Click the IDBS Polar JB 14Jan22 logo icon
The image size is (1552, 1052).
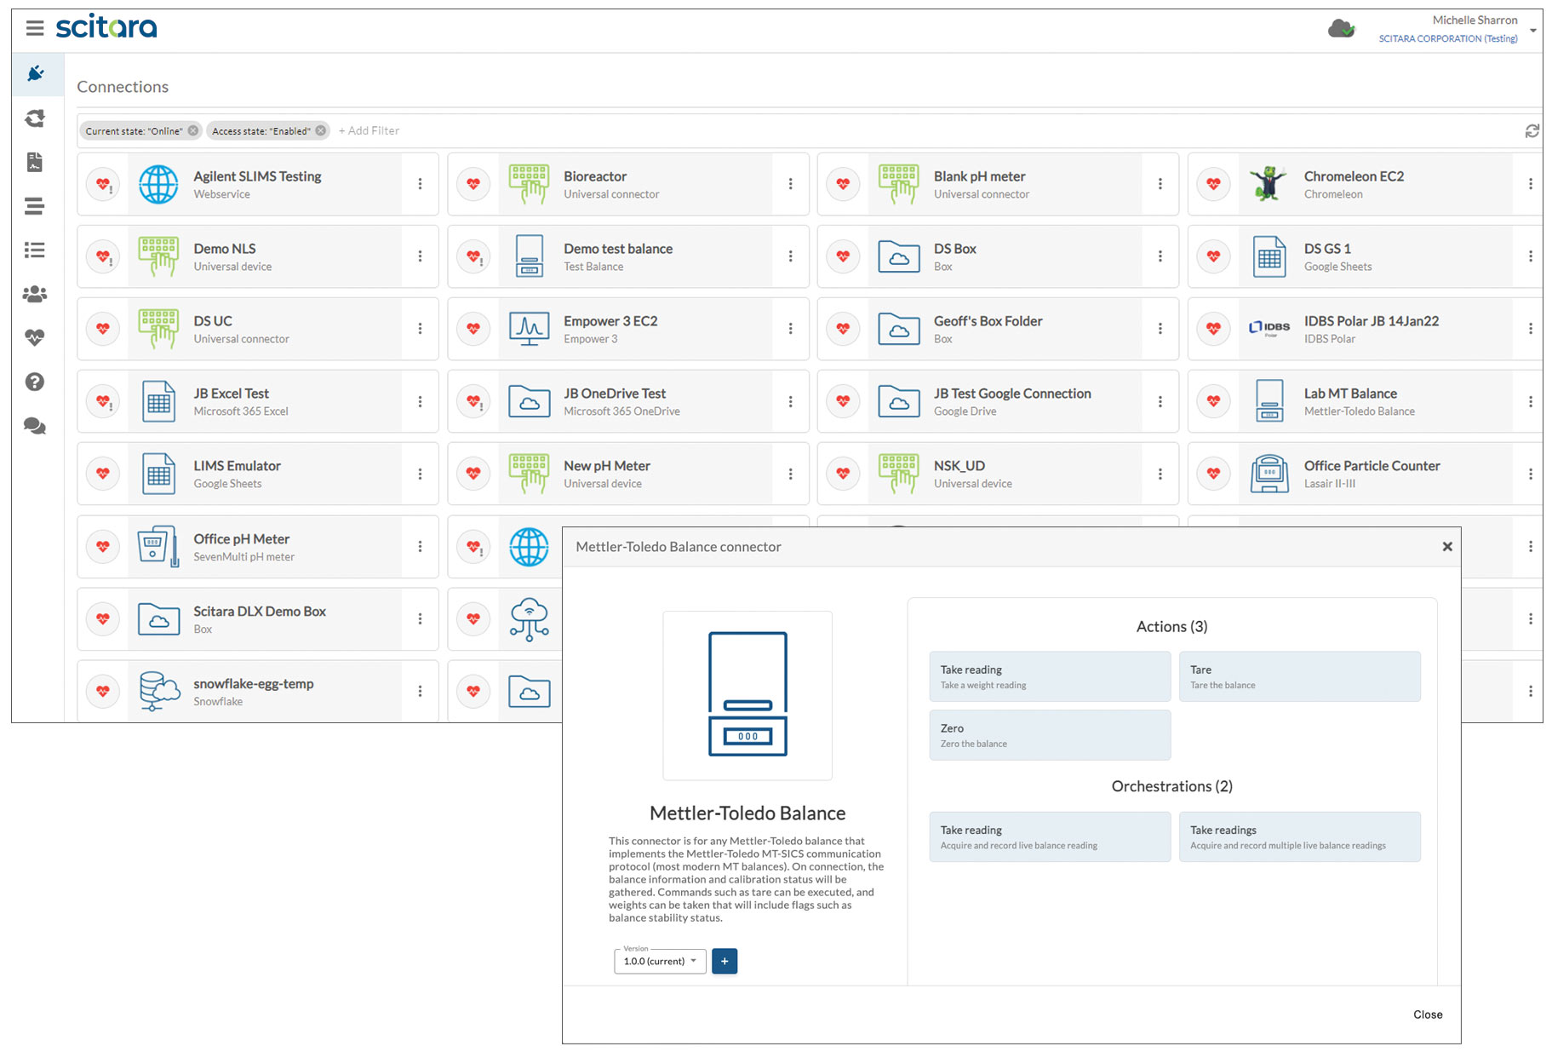1269,328
